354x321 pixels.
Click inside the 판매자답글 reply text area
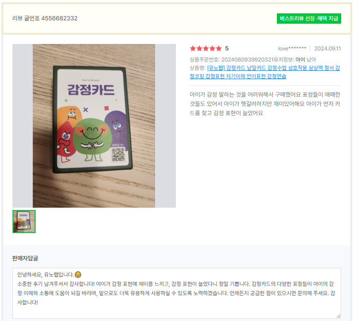point(177,293)
